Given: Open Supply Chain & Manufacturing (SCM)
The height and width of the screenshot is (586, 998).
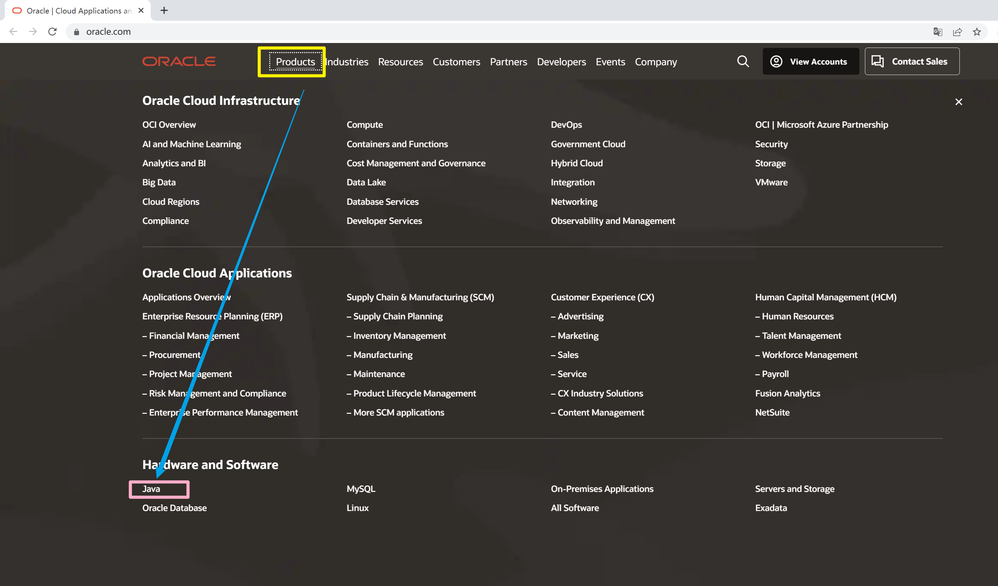Looking at the screenshot, I should (420, 297).
